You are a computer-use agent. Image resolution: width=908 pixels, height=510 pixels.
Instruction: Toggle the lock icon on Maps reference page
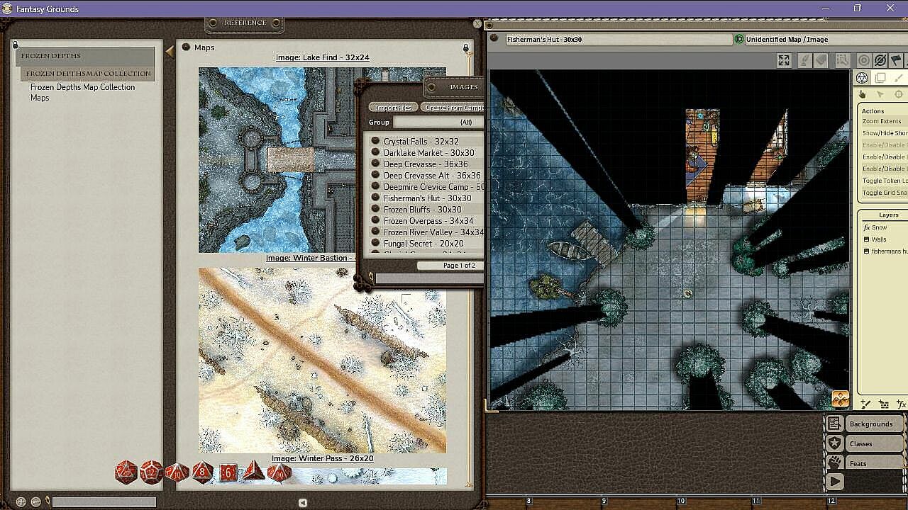(466, 48)
